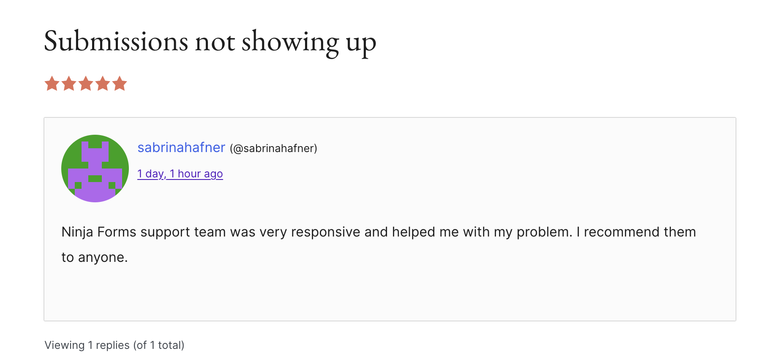This screenshot has width=774, height=359.
Task: Open the '1 day, 1 hour ago' permalink
Action: [180, 174]
